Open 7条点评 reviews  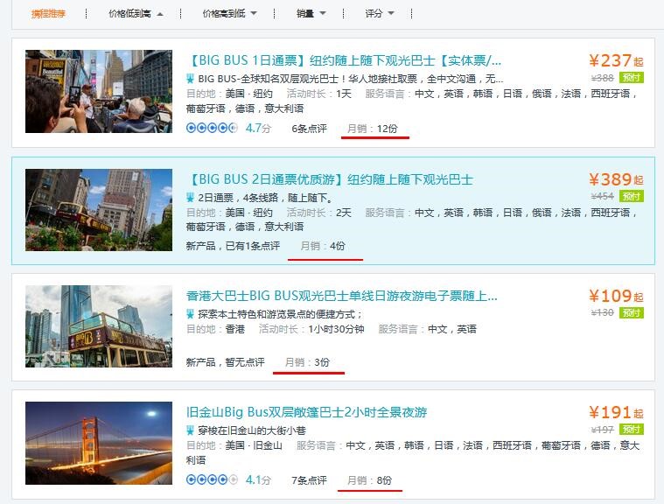pos(309,480)
